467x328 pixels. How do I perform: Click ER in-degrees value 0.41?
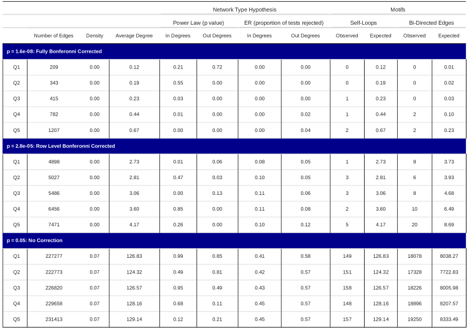tap(259, 256)
